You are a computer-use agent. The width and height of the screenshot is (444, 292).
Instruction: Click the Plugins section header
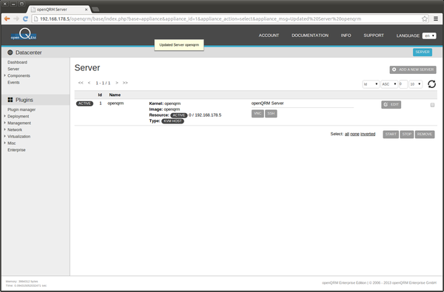[x=36, y=100]
